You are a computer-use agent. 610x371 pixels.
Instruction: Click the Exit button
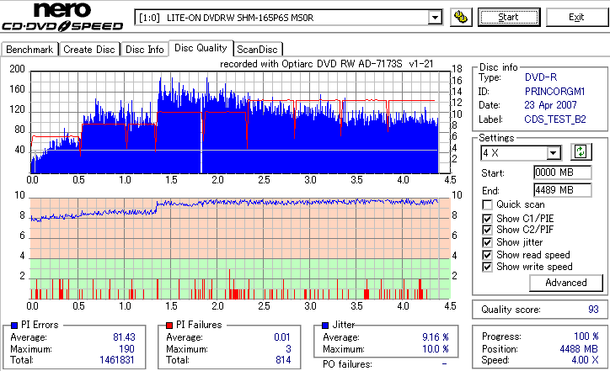(x=576, y=17)
